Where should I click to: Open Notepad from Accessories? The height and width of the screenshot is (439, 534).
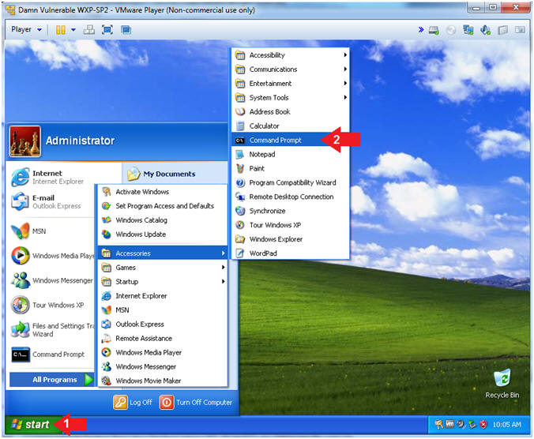coord(291,155)
